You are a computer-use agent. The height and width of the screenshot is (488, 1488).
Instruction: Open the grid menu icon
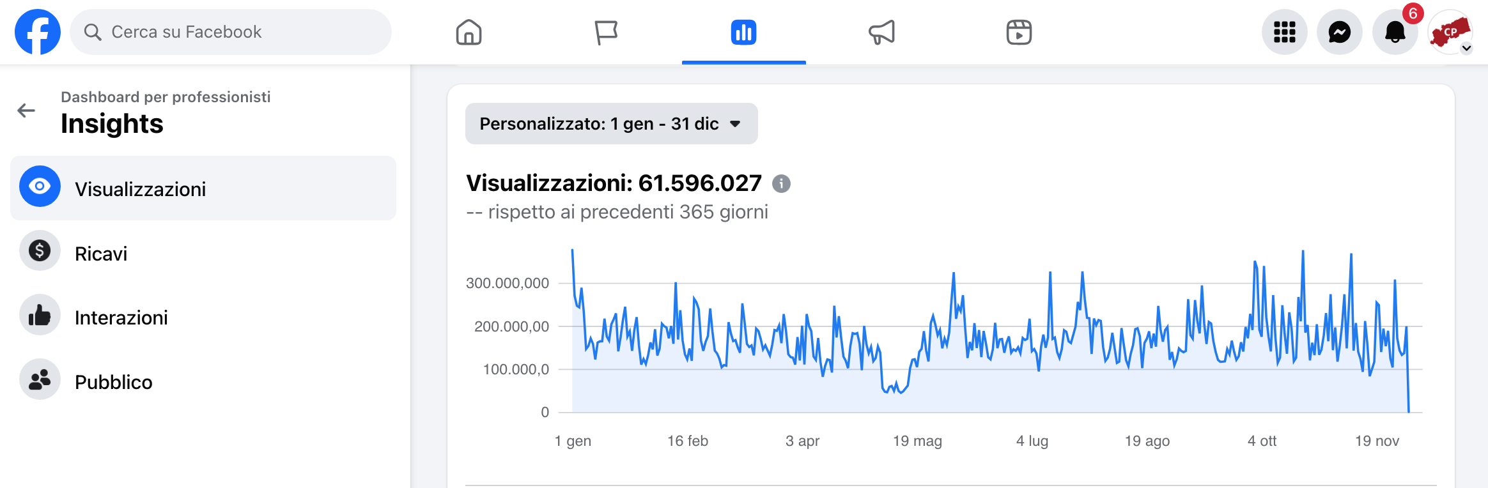coord(1284,32)
